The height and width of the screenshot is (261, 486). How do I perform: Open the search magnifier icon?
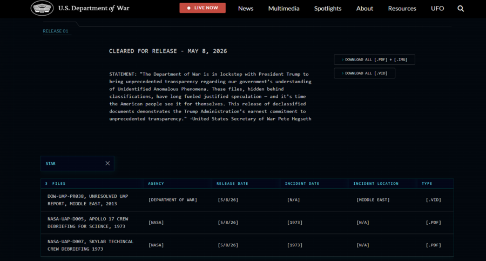click(461, 9)
